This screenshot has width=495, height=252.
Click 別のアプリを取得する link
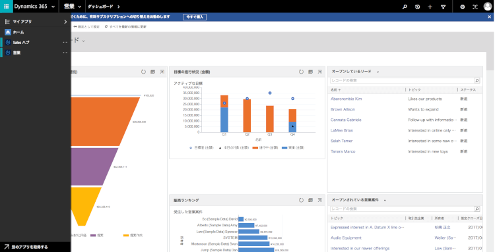[30, 247]
